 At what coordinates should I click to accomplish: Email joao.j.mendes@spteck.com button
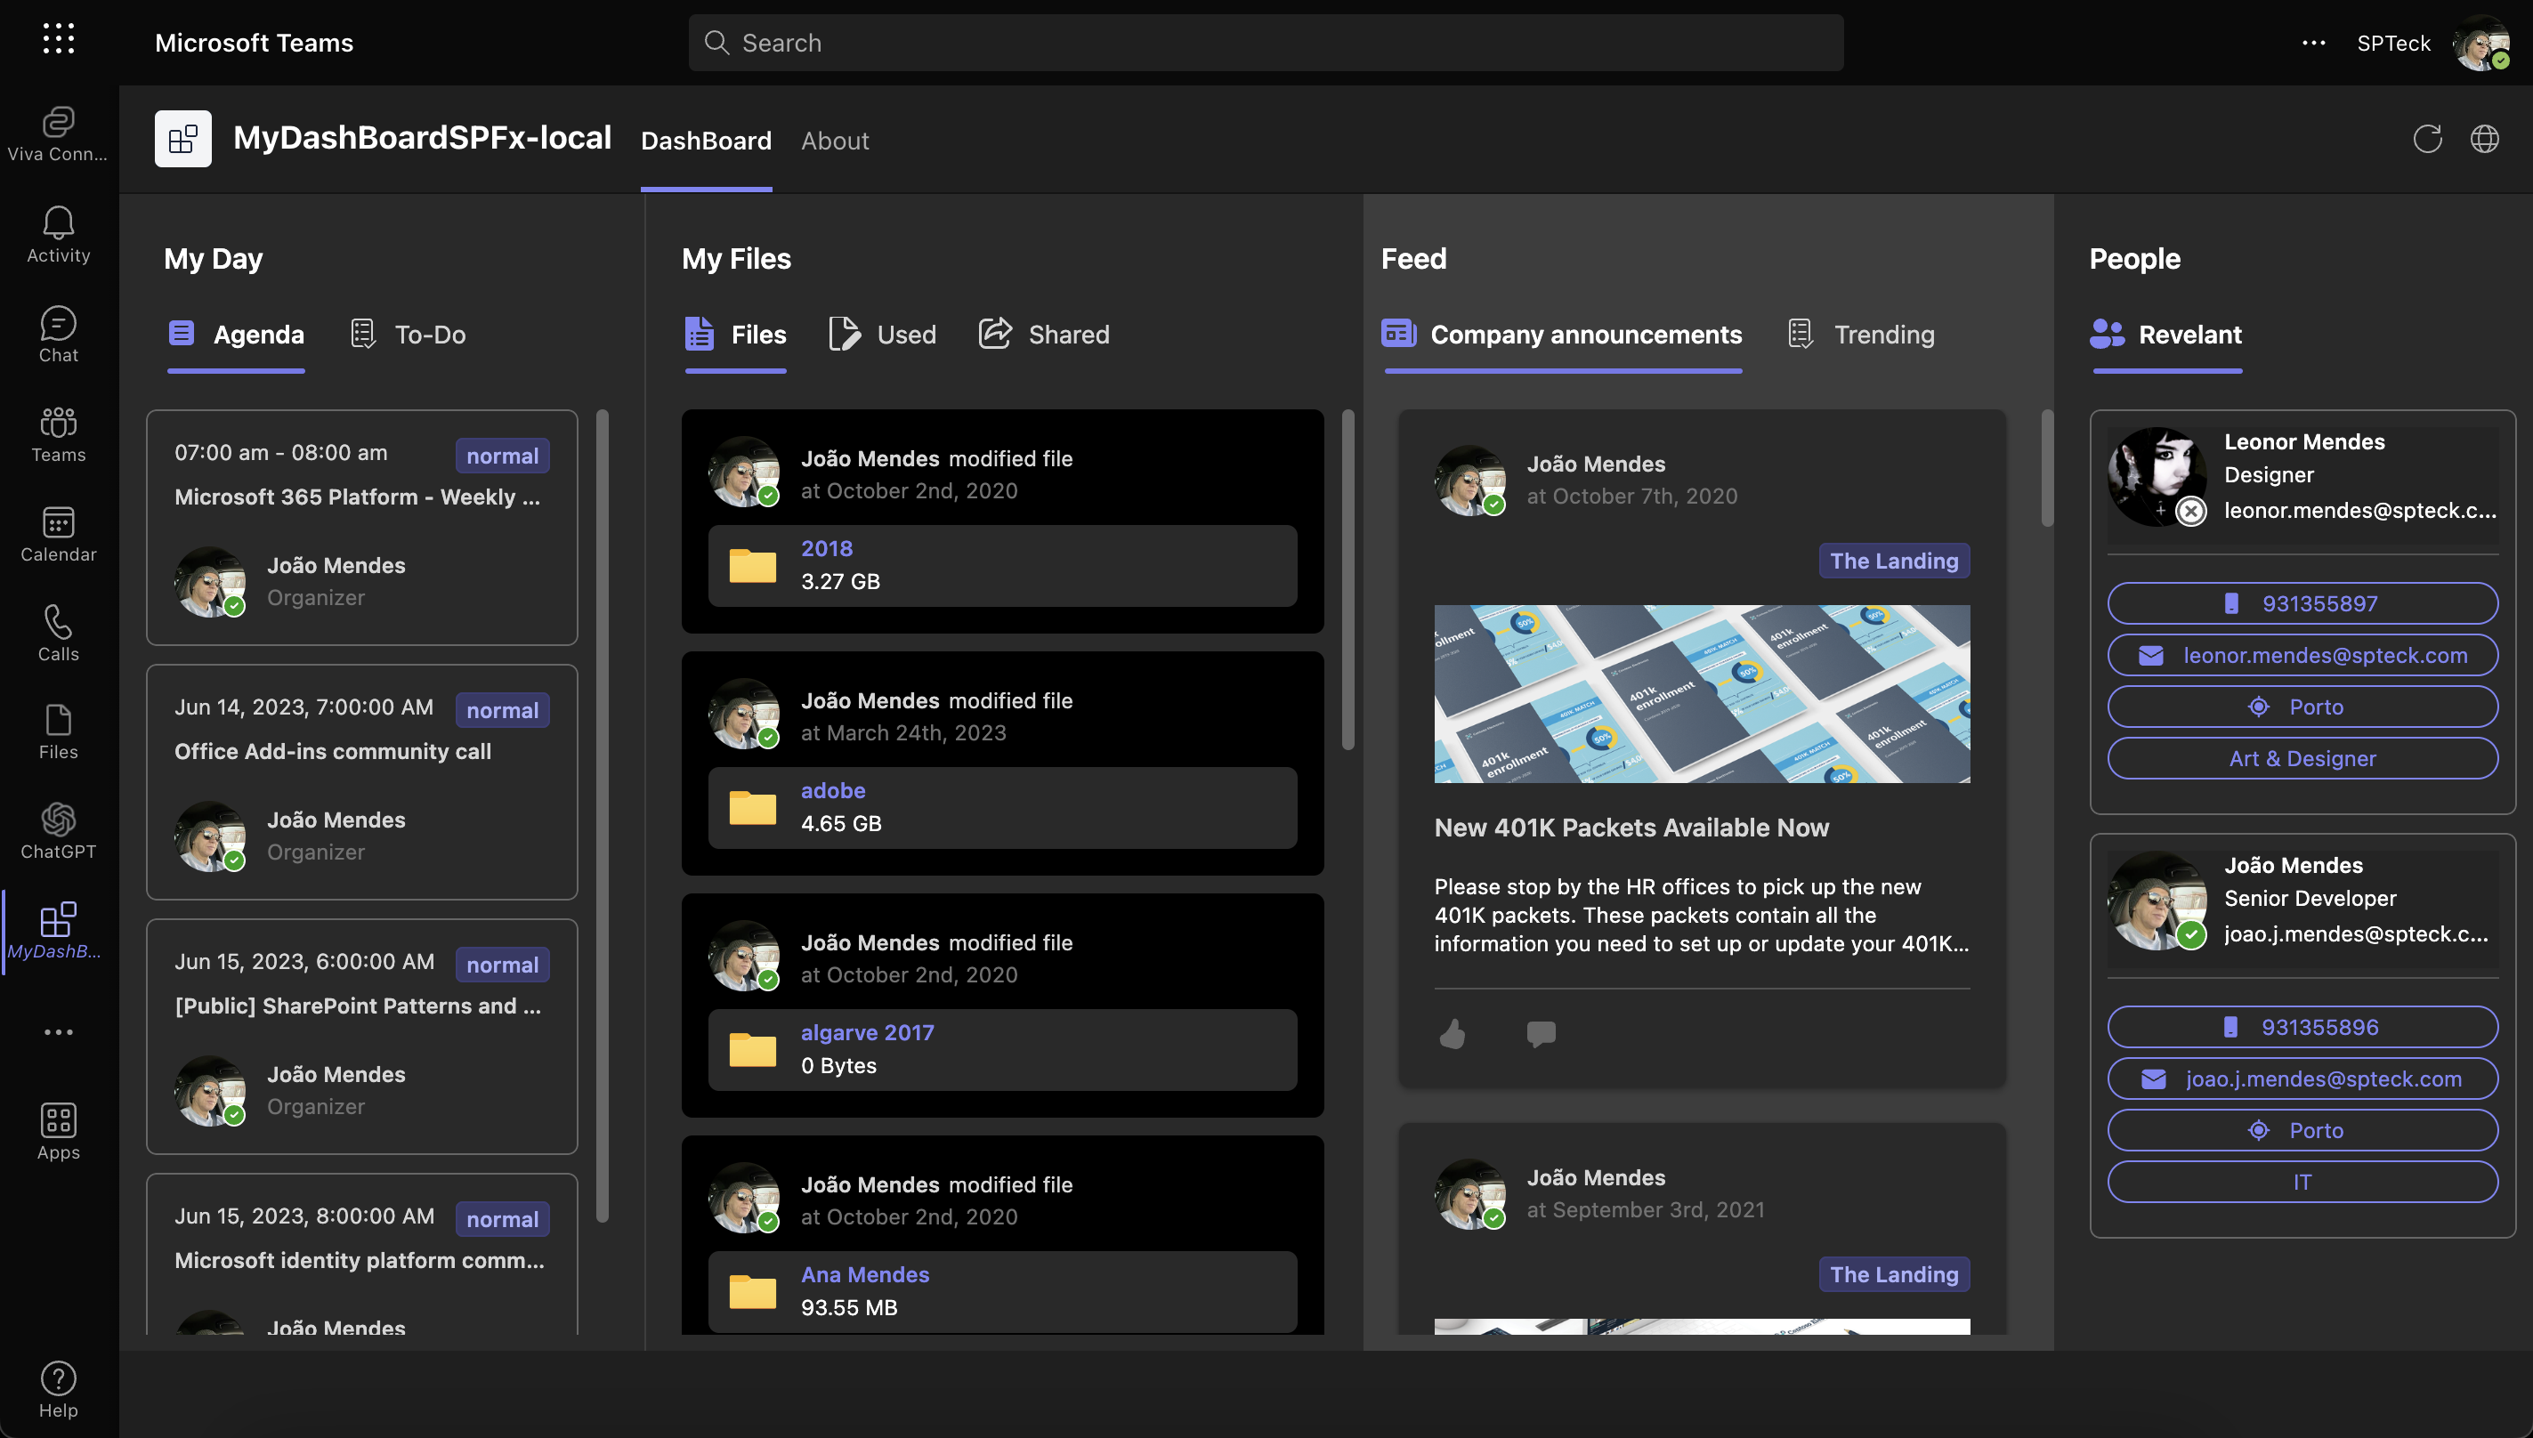point(2302,1078)
